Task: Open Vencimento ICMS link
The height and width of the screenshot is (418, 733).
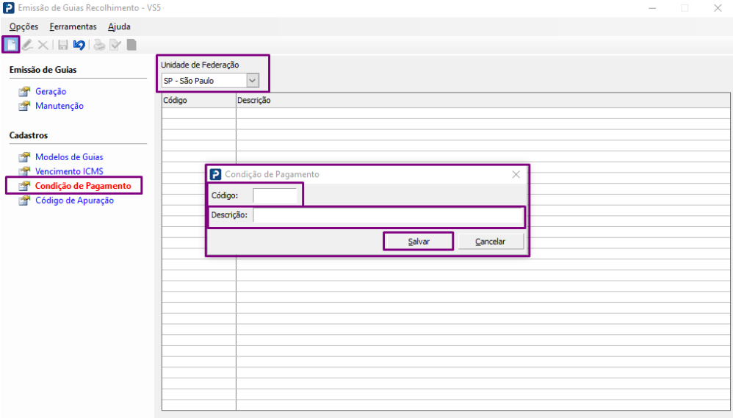Action: tap(69, 172)
